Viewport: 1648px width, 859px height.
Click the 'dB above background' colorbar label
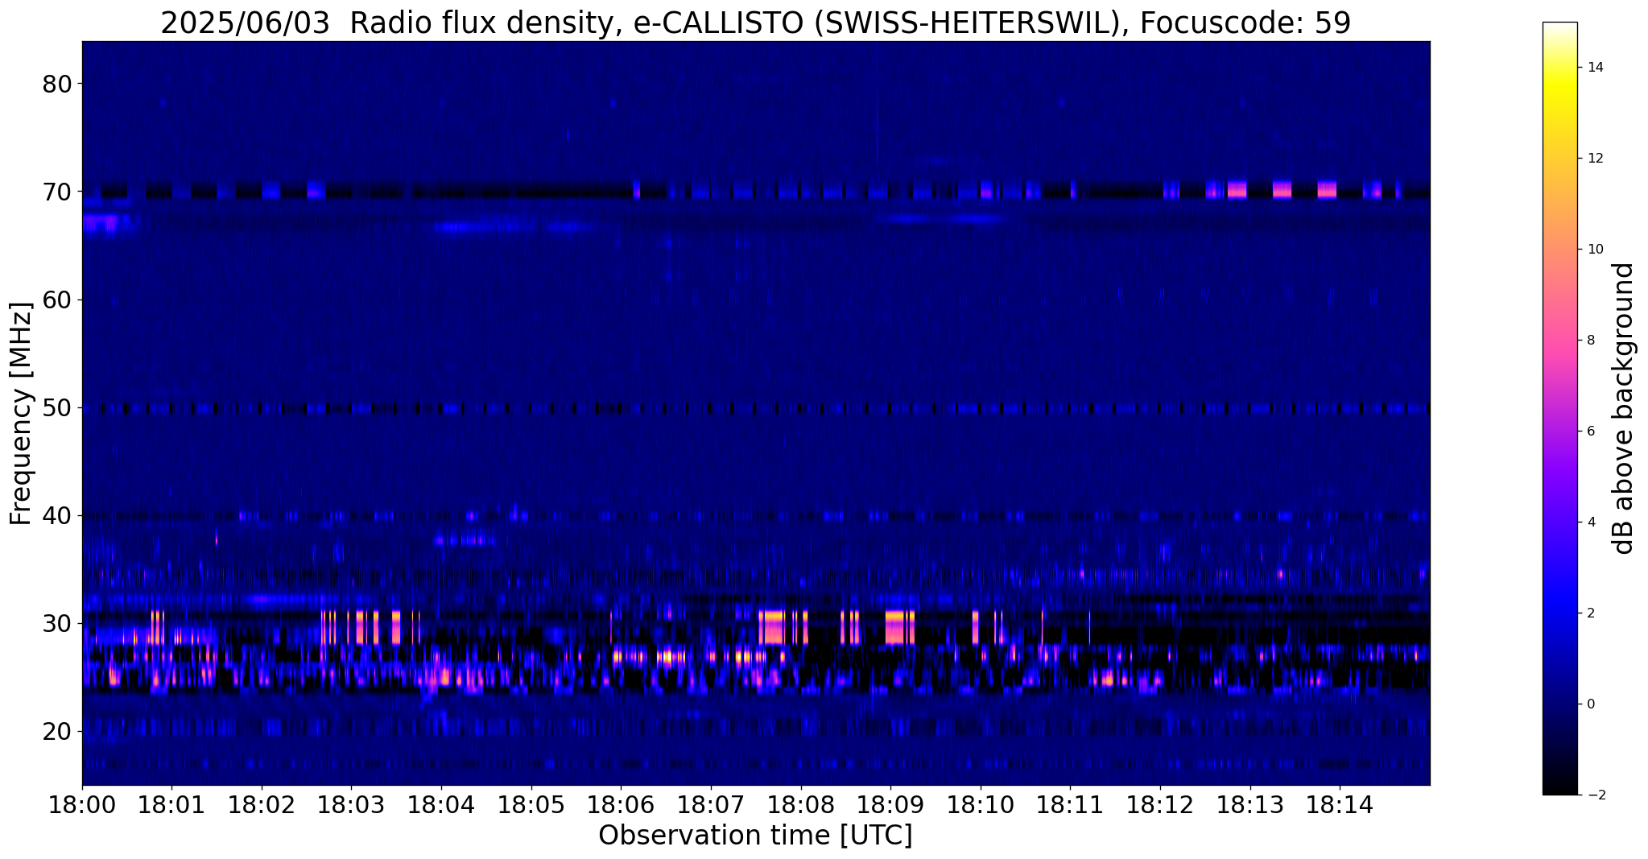click(1624, 408)
